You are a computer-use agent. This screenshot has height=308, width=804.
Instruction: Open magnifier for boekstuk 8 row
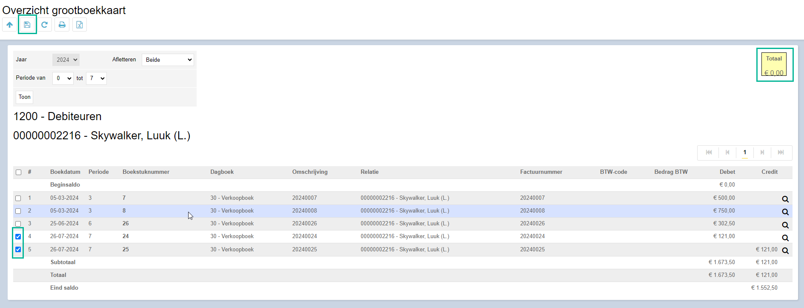pos(785,212)
